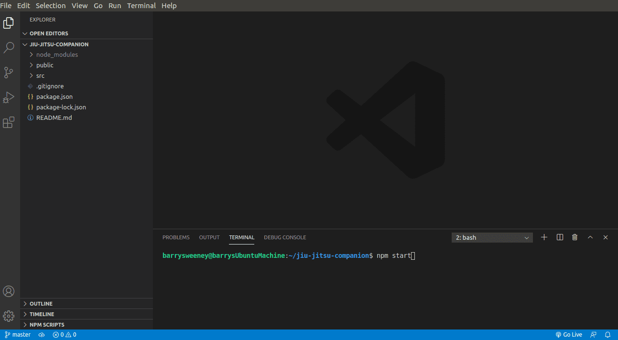The width and height of the screenshot is (618, 340).
Task: Expand the Outline section
Action: coord(87,304)
